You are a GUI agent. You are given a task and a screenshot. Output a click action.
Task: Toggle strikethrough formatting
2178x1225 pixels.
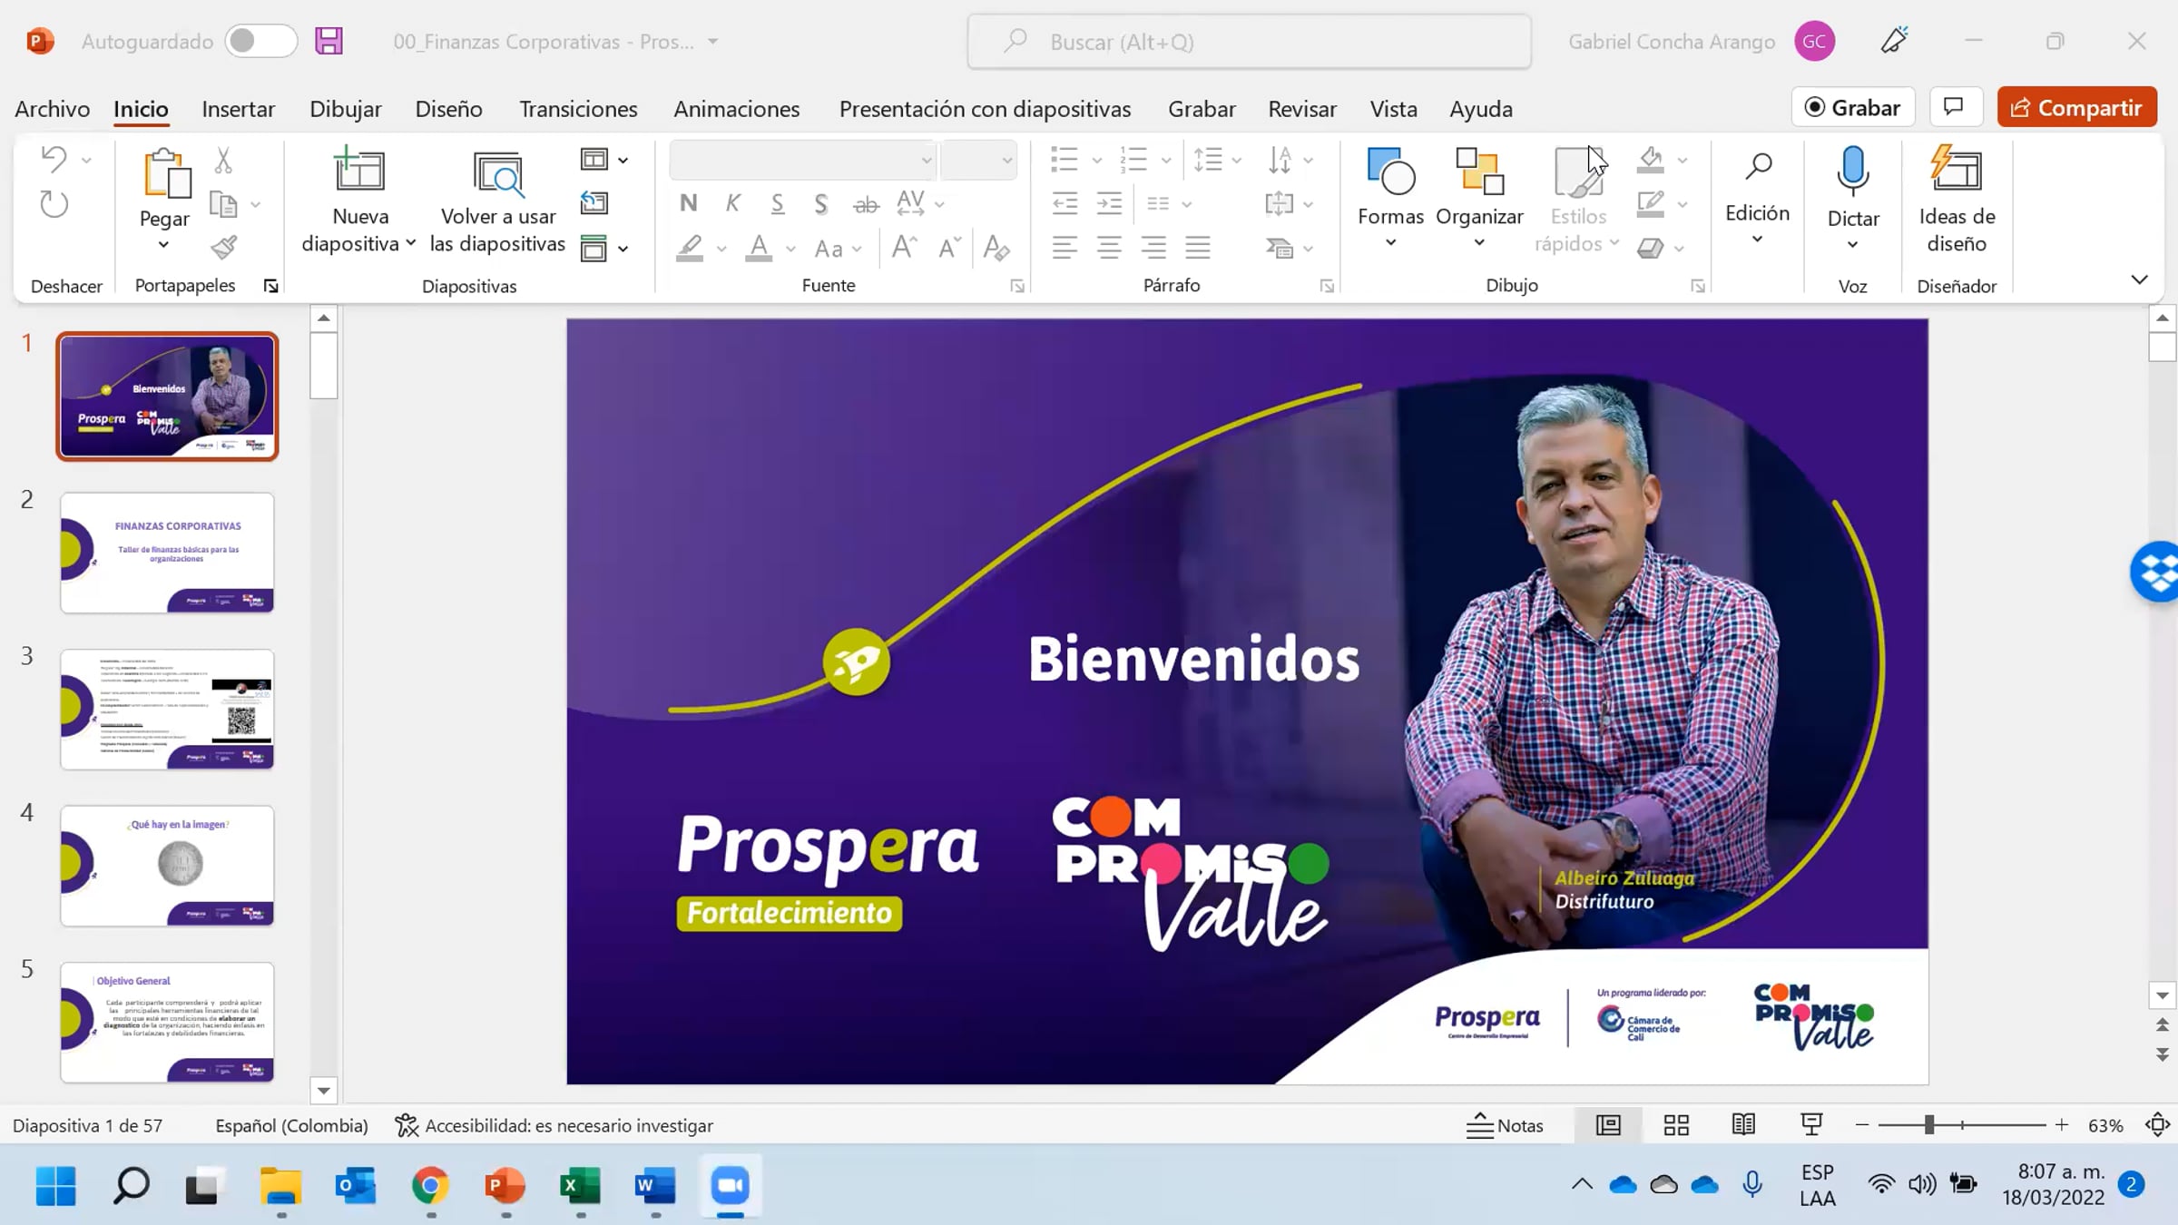[x=867, y=204]
